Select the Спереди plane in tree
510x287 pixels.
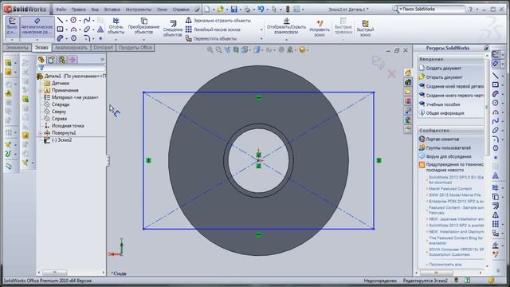tap(61, 104)
